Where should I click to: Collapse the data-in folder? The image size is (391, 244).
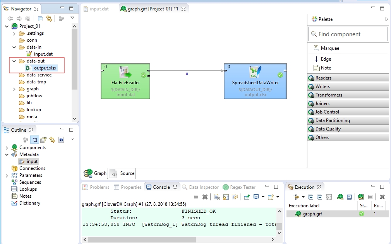pos(14,47)
